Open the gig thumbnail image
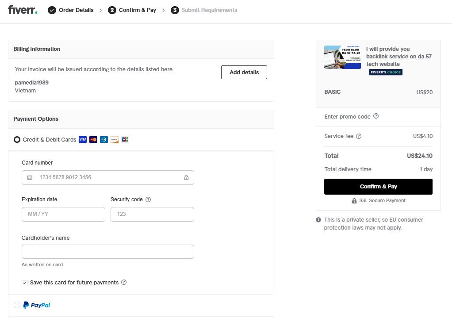Image resolution: width=452 pixels, height=322 pixels. 342,57
